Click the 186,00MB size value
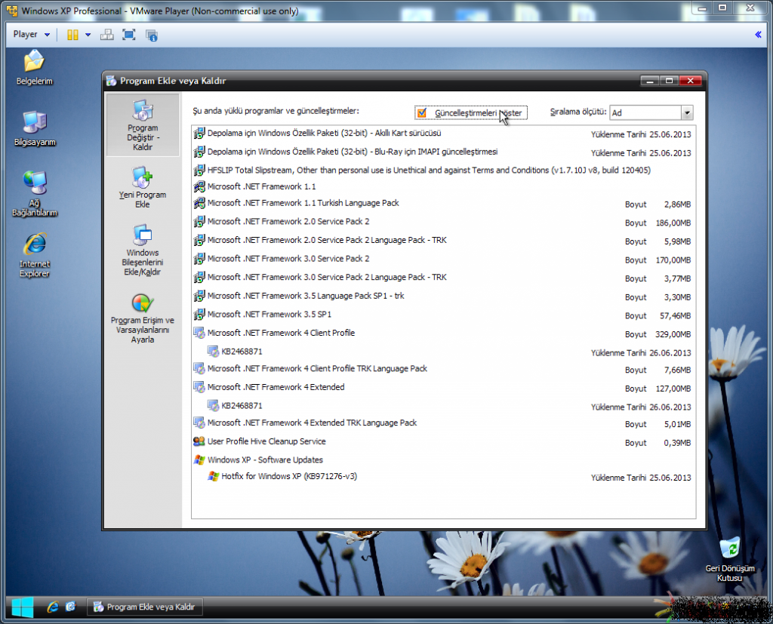 point(673,223)
